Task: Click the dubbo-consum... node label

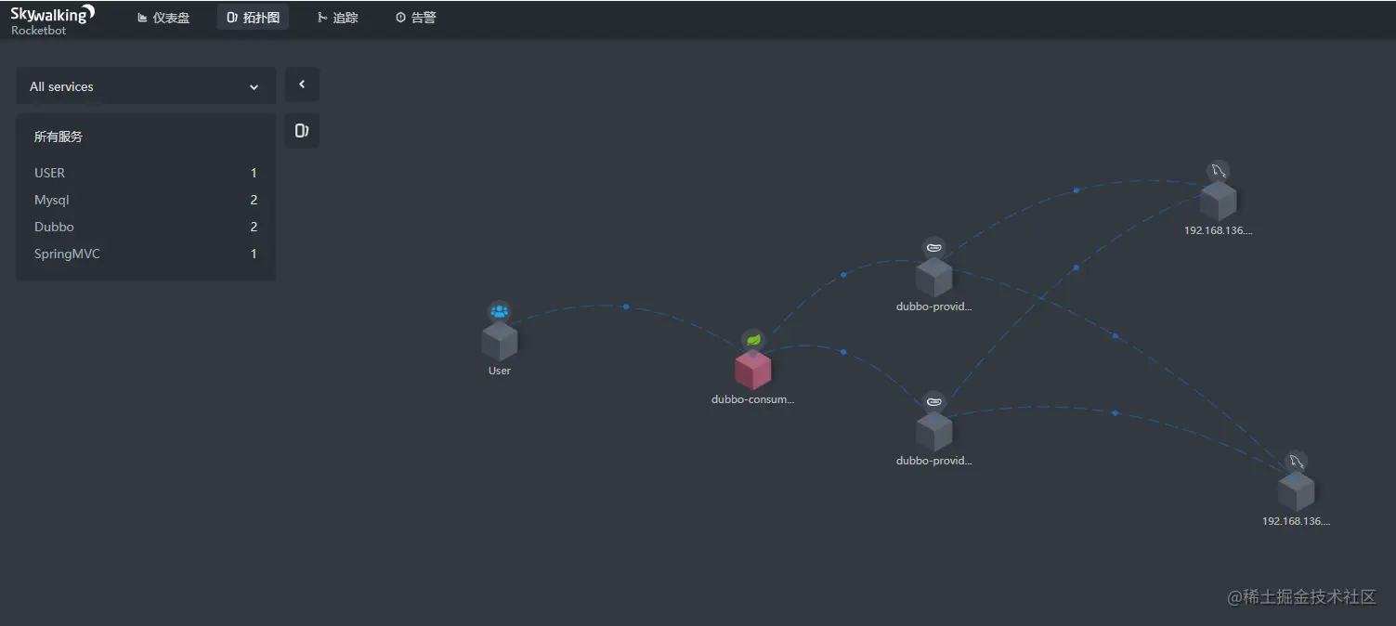Action: (x=753, y=399)
